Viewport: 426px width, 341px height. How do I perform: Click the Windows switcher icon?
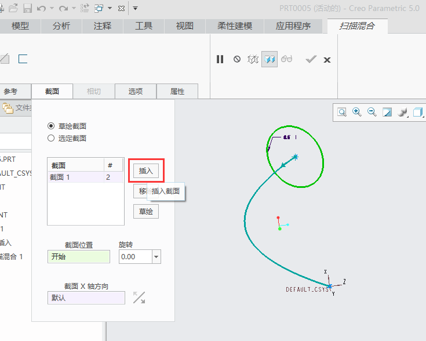99,9
